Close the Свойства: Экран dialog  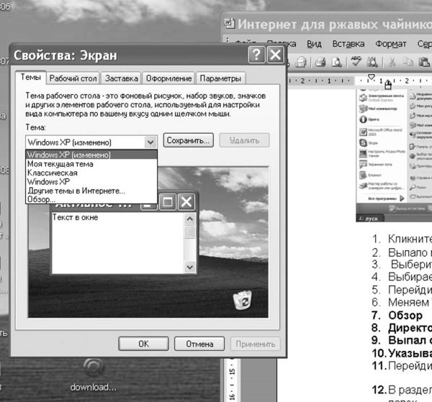click(275, 55)
